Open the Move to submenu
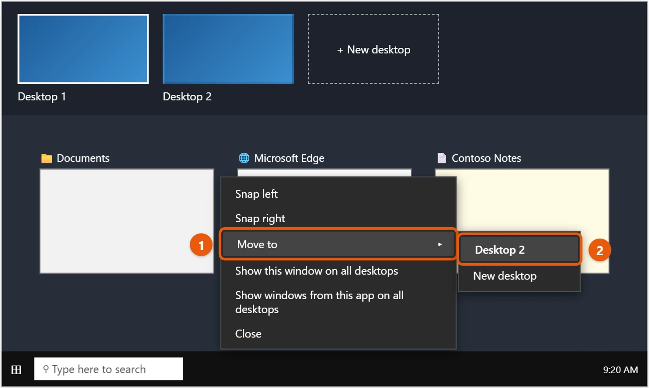The height and width of the screenshot is (388, 649). 338,244
